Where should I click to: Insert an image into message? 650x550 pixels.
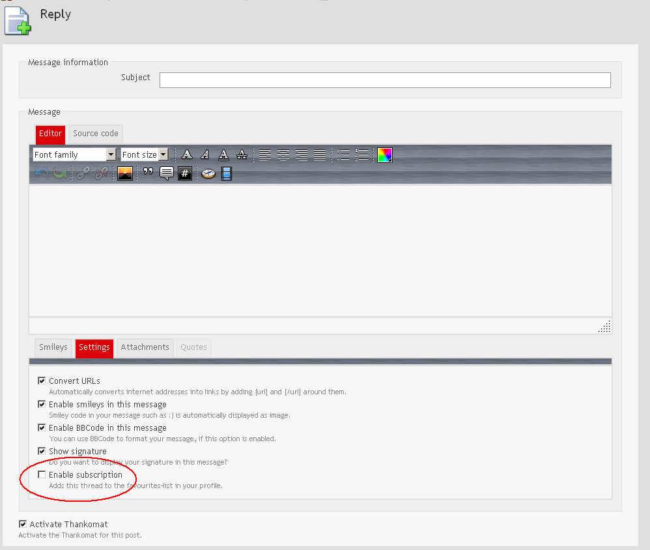point(125,173)
